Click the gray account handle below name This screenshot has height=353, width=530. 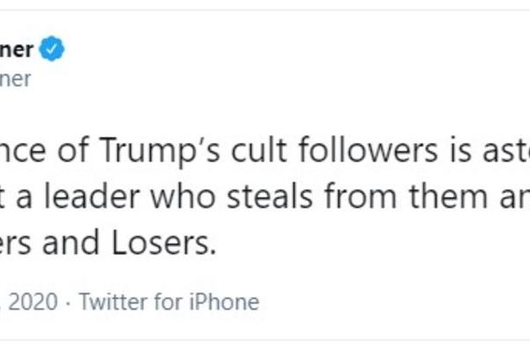pos(16,79)
